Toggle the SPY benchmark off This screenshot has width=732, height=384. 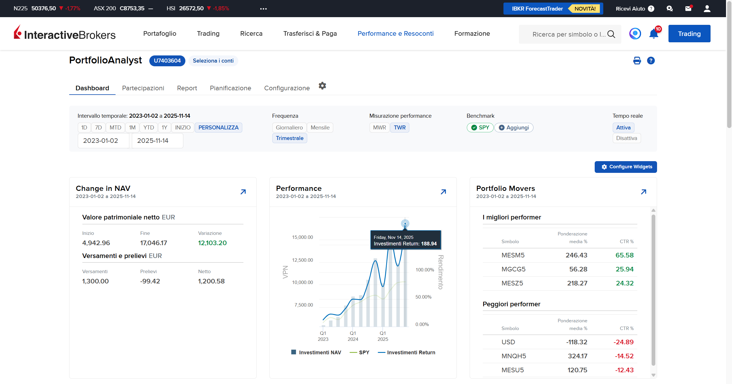click(x=480, y=127)
